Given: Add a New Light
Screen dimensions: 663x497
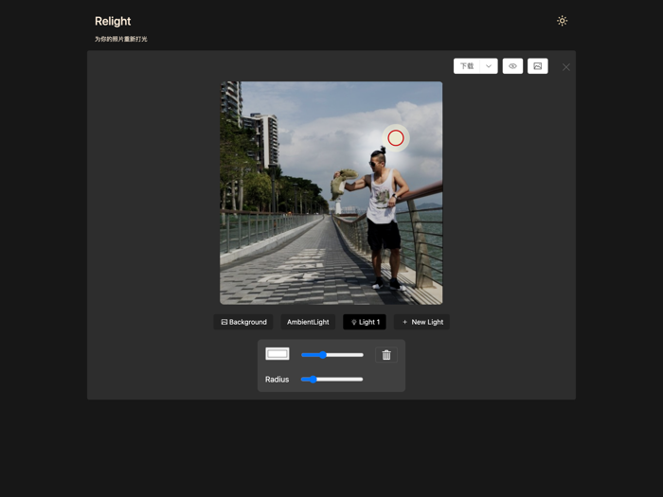Looking at the screenshot, I should point(421,322).
